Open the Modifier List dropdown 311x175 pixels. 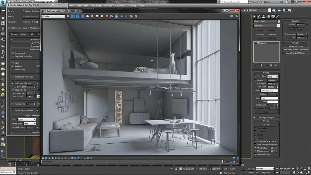click(x=267, y=26)
